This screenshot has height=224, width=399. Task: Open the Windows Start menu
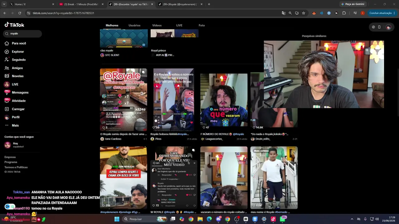[117, 219]
